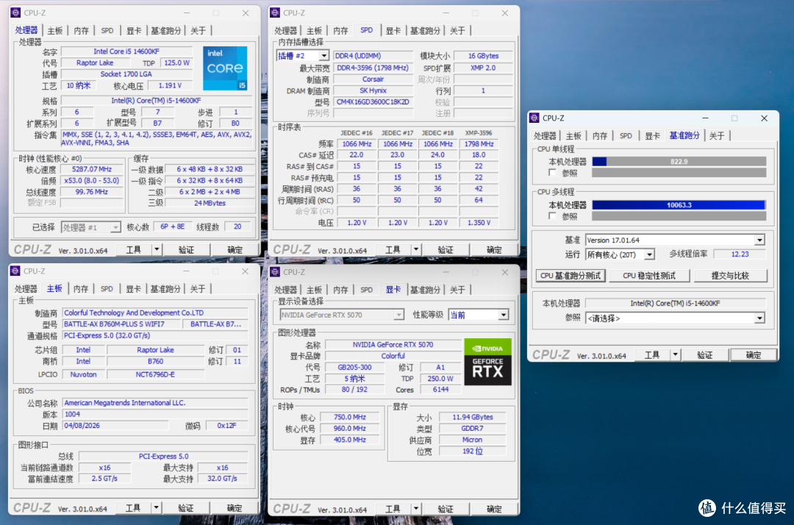
Task: Click 提交与比较 button
Action: [730, 276]
